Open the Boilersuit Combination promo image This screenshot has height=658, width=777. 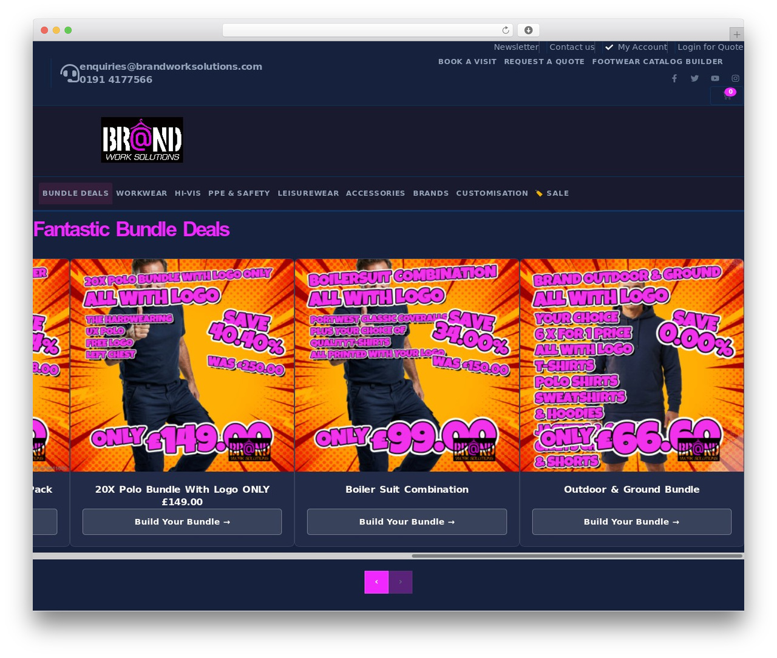click(407, 365)
